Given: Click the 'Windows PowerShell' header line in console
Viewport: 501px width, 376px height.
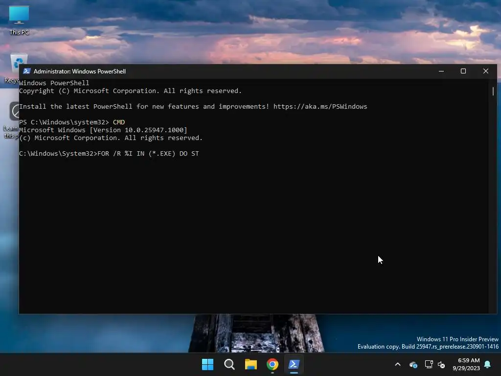Looking at the screenshot, I should click(54, 83).
